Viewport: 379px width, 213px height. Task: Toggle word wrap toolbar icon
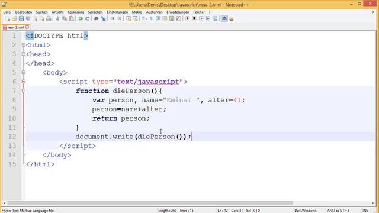144,18
